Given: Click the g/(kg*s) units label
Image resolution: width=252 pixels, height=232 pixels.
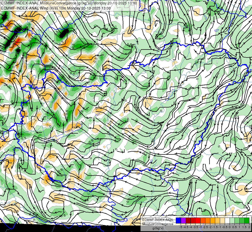Looking at the screenshot, I should click(158, 228).
